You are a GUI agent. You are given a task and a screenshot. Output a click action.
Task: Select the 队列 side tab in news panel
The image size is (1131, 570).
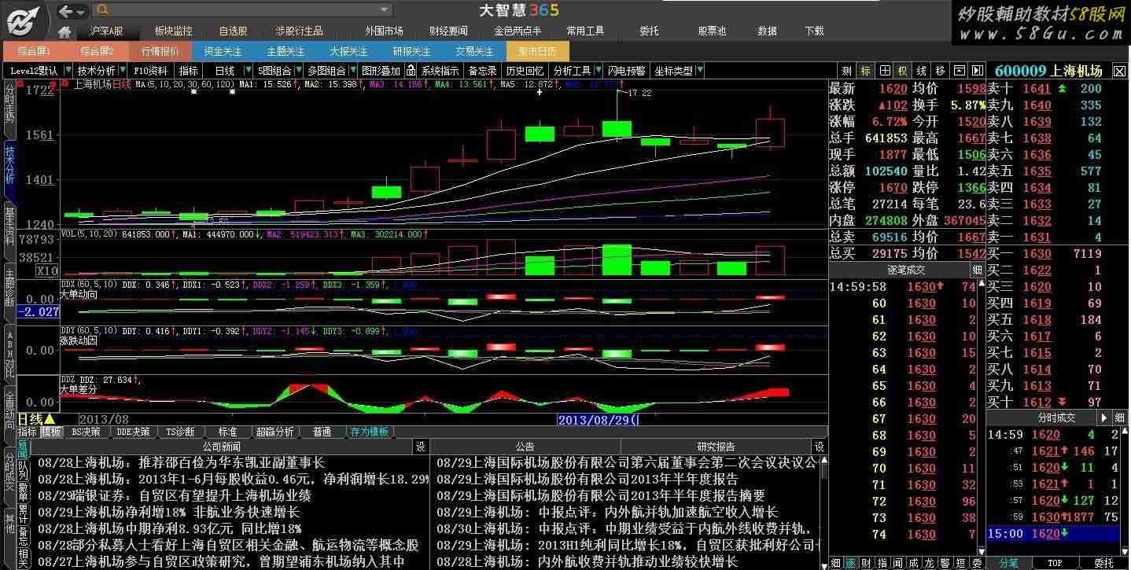[x=23, y=470]
